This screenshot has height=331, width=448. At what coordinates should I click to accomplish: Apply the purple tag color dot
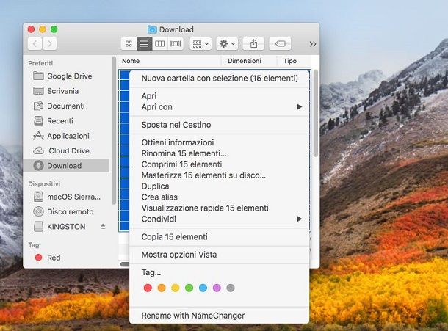[217, 288]
